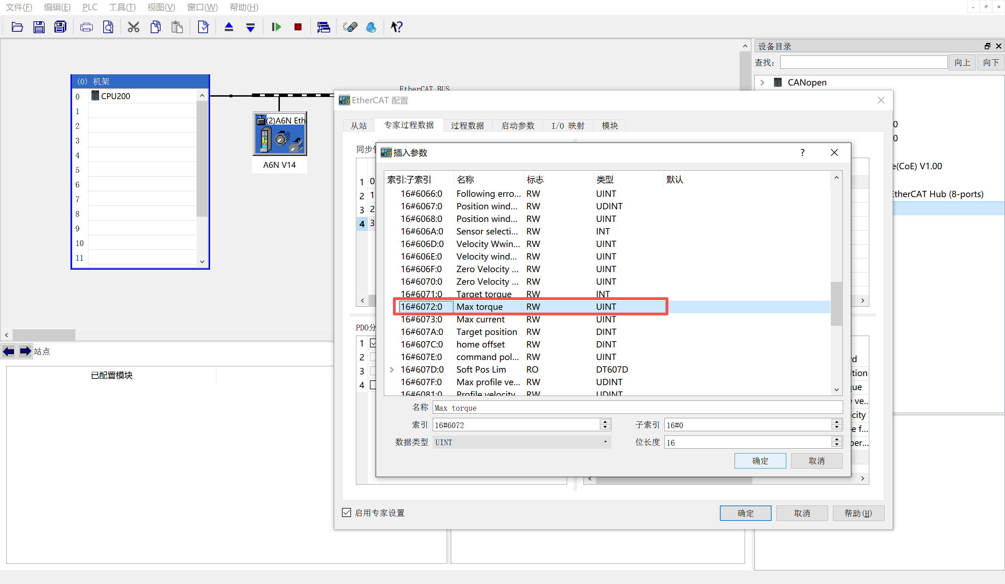
Task: Switch to 模块 tab
Action: point(610,126)
